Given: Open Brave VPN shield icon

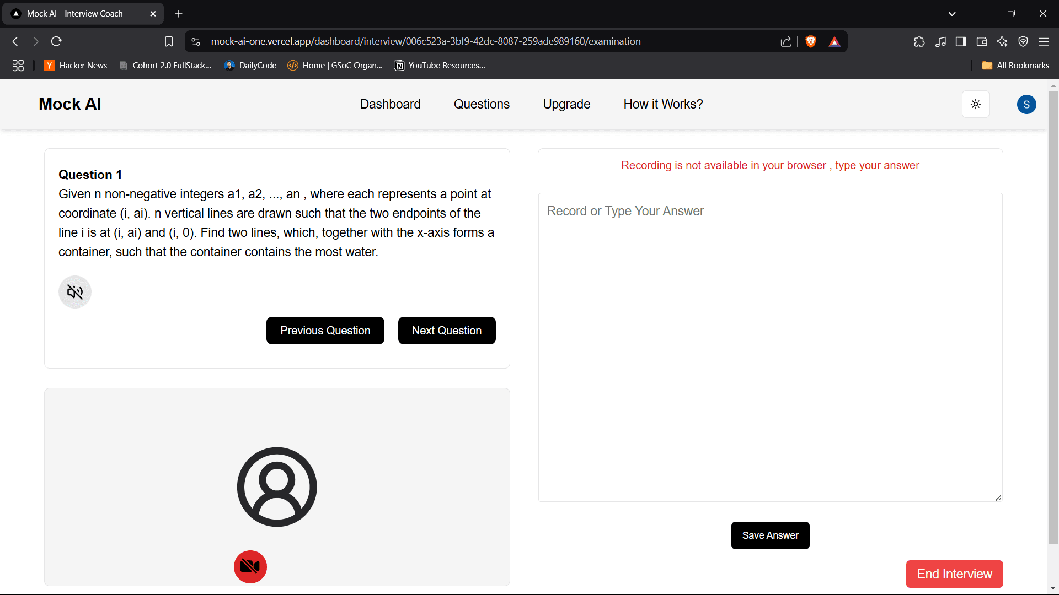Looking at the screenshot, I should [x=1023, y=41].
